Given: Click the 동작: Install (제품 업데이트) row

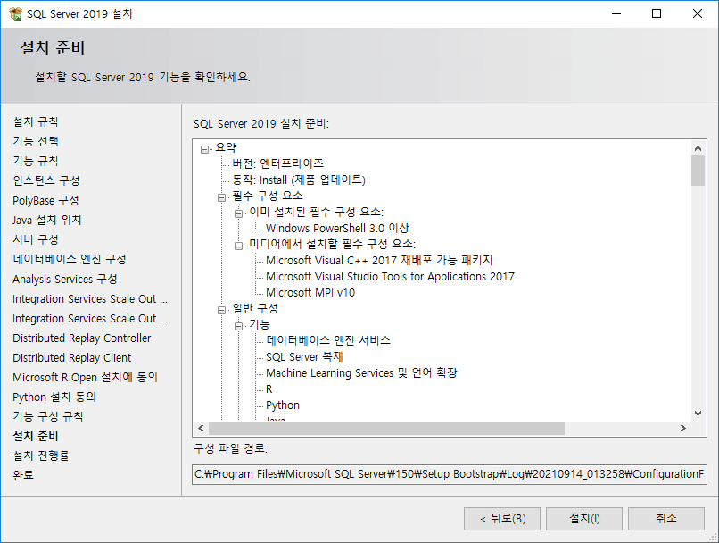Looking at the screenshot, I should point(299,180).
